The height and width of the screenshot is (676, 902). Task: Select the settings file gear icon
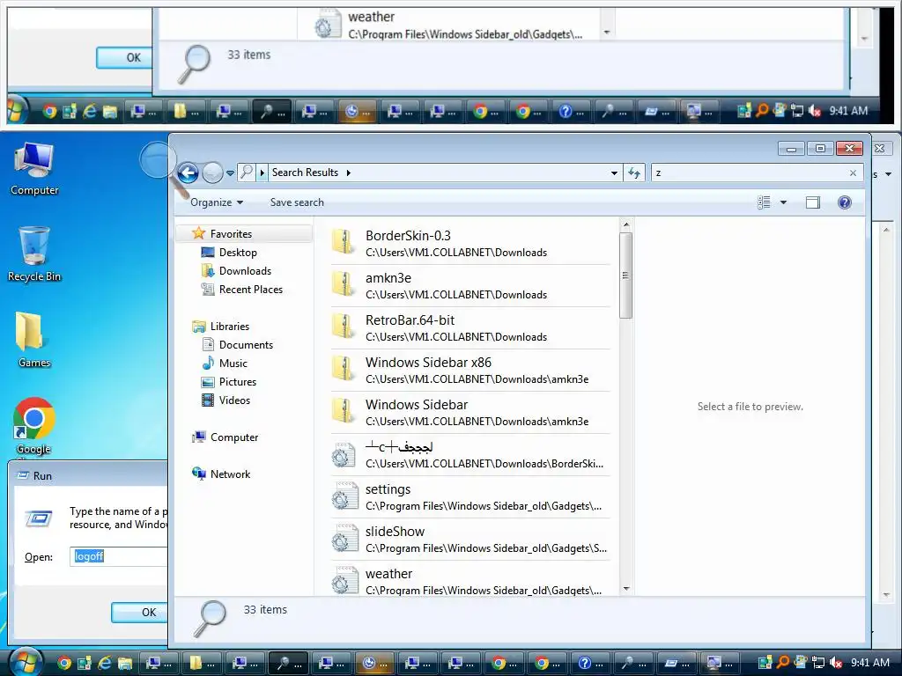344,496
